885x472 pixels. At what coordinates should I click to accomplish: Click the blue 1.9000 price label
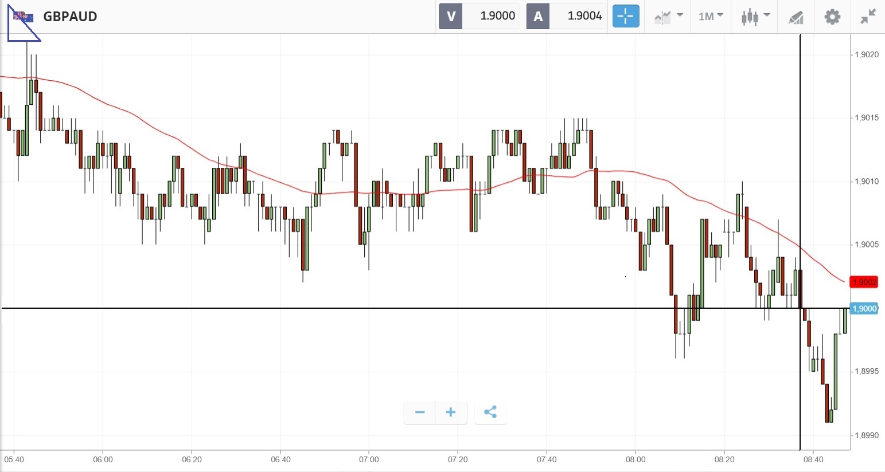point(864,309)
